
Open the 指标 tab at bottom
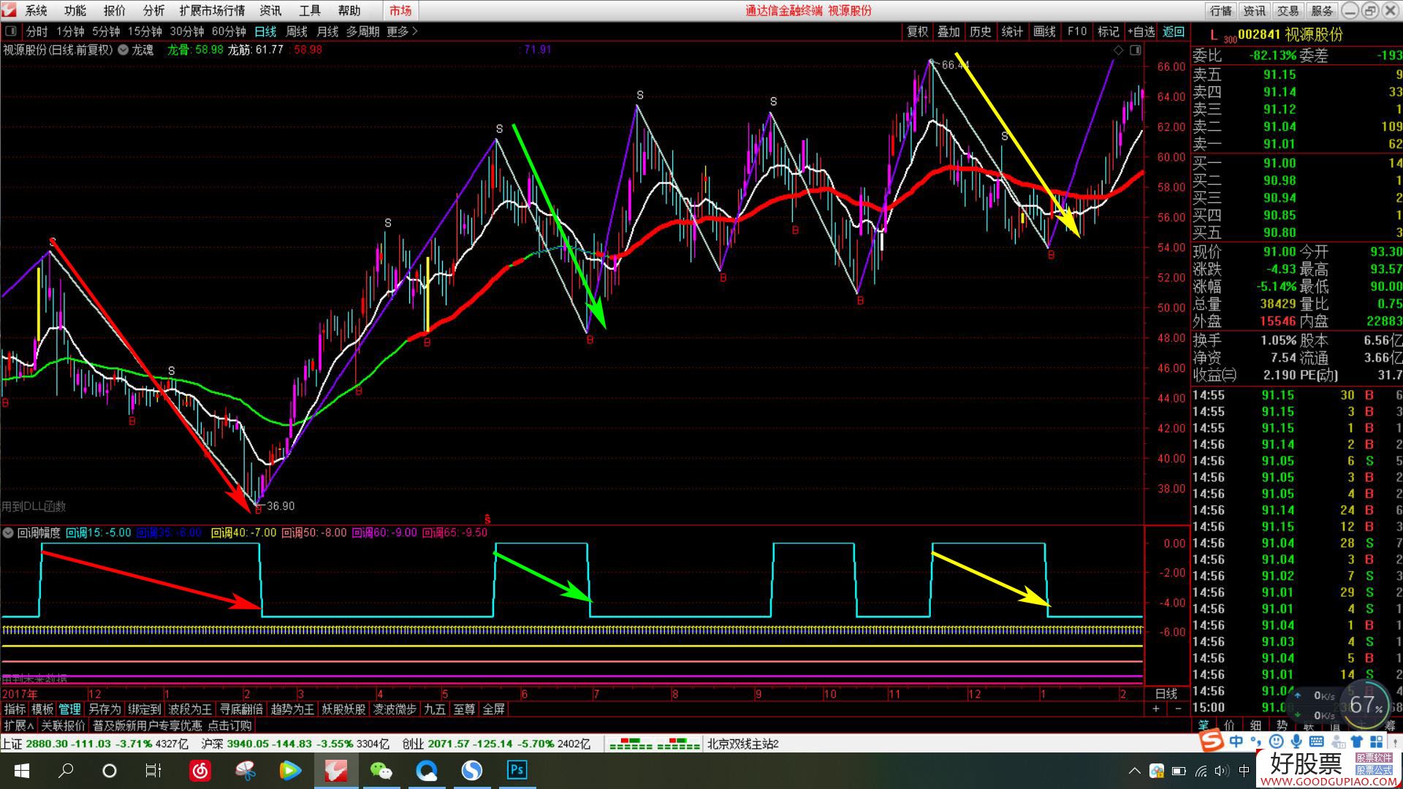click(15, 709)
